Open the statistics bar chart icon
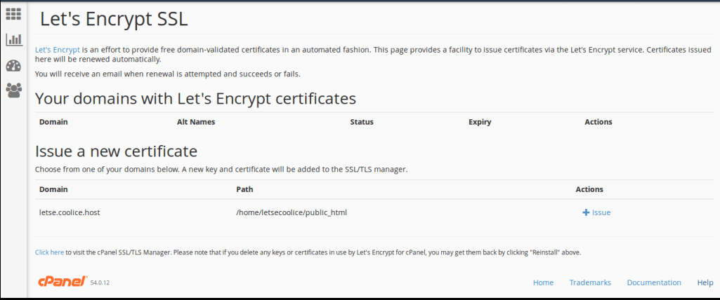This screenshot has width=720, height=300. [x=14, y=39]
